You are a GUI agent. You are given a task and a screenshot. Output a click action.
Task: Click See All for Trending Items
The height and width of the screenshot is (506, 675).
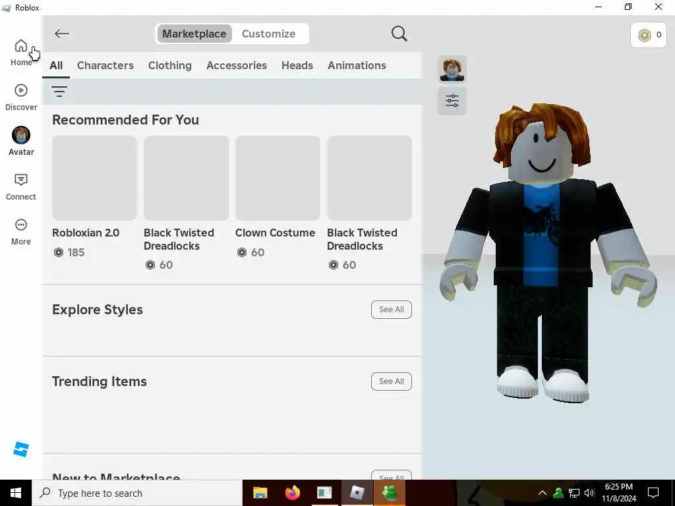pyautogui.click(x=392, y=381)
